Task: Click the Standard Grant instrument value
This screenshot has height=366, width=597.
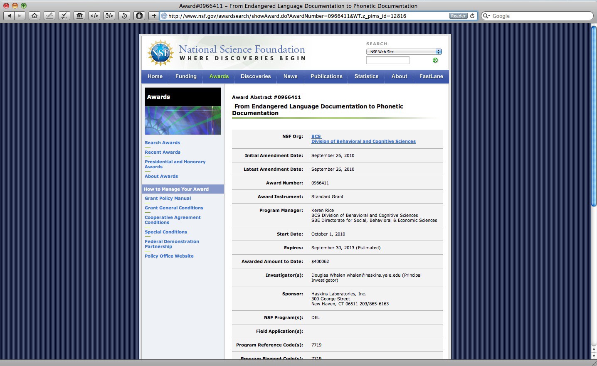Action: pos(328,197)
